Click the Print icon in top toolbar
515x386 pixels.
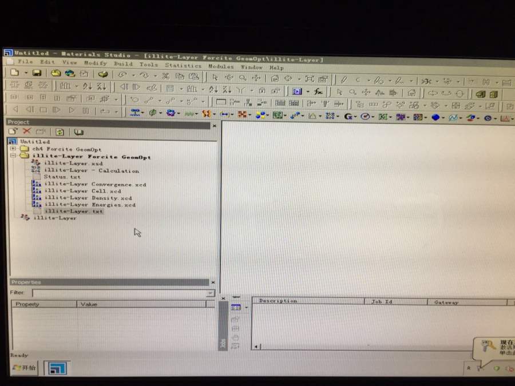click(103, 74)
